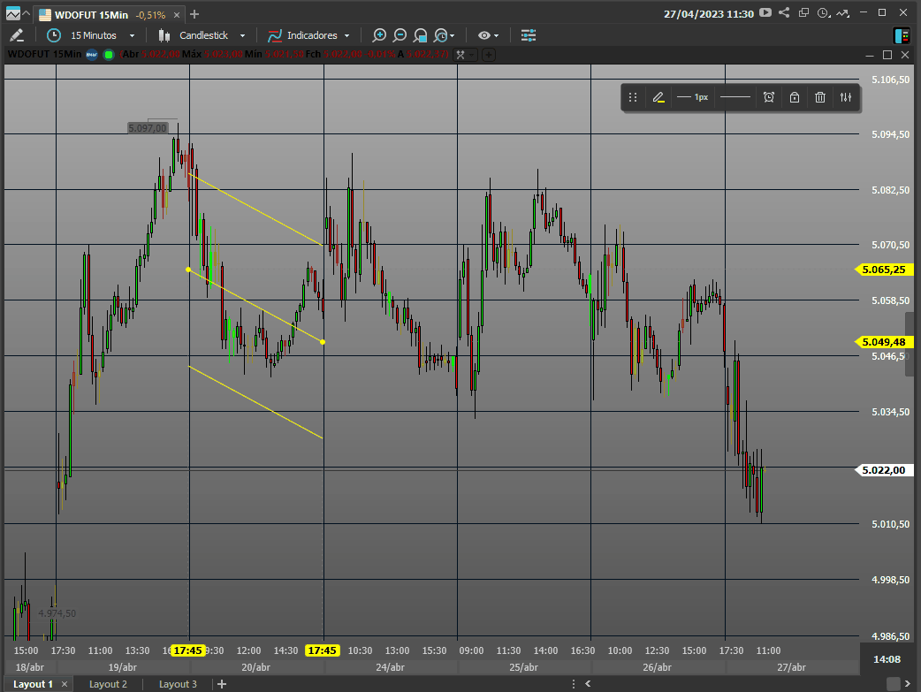Viewport: 921px width, 692px height.
Task: Click the 27/04/2023 11:30 date display
Action: point(709,14)
